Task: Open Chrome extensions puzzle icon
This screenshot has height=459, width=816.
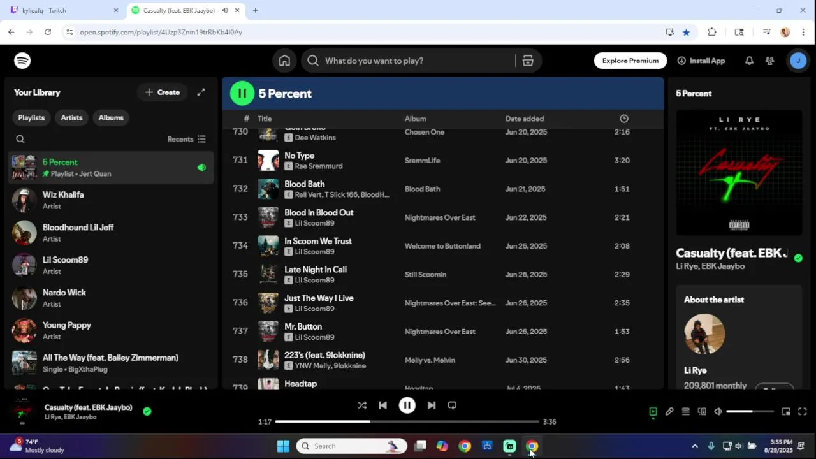Action: tap(712, 32)
